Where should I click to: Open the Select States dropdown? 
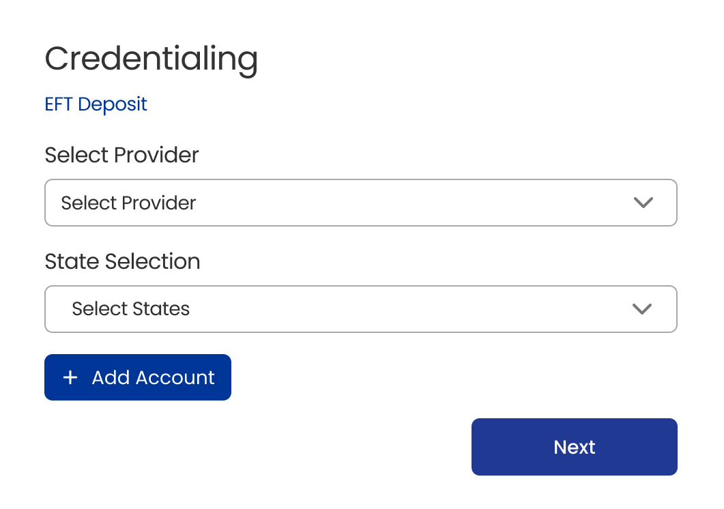(x=360, y=309)
